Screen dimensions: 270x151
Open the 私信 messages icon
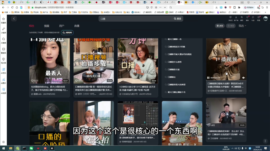tap(253, 17)
